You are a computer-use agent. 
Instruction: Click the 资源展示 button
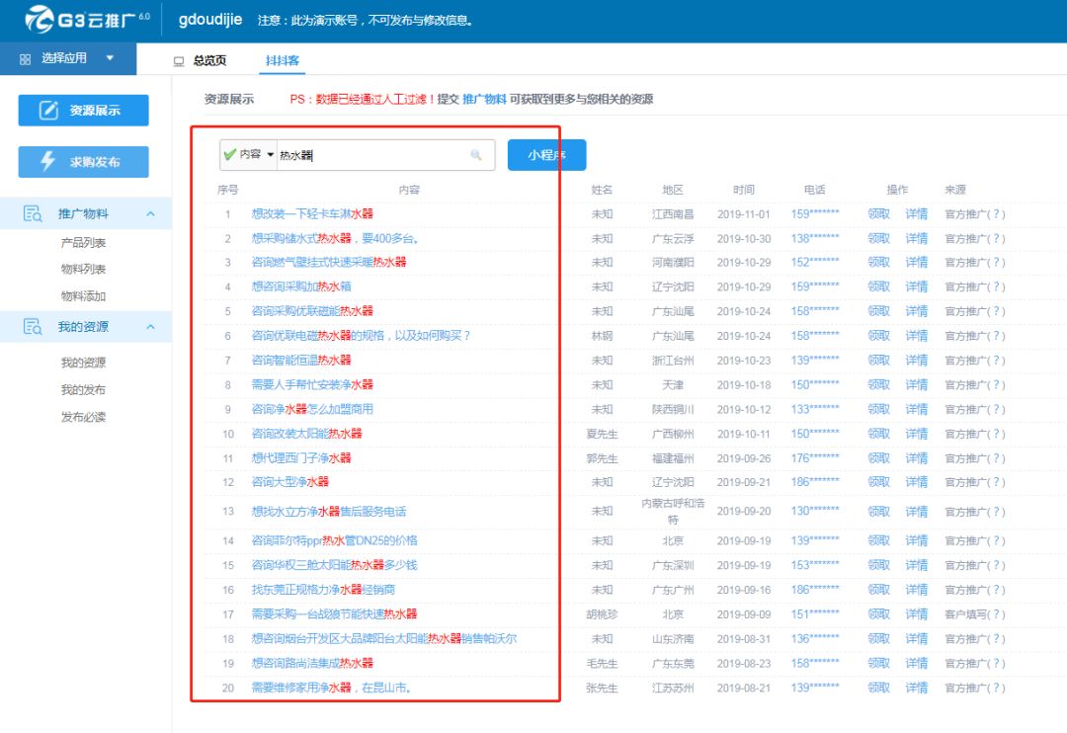coord(83,111)
